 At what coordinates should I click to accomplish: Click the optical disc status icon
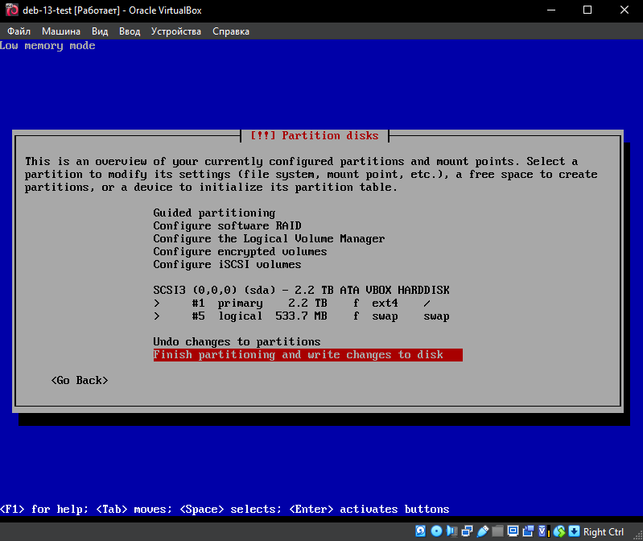click(x=436, y=531)
